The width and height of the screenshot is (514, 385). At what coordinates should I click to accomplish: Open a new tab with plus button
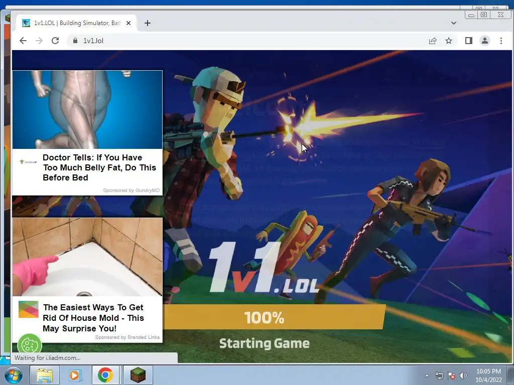point(148,23)
